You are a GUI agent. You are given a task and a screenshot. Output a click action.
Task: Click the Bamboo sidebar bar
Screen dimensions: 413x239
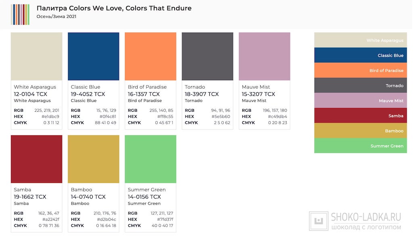click(360, 131)
